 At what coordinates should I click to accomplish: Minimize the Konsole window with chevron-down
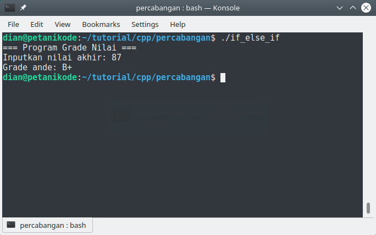(x=340, y=8)
